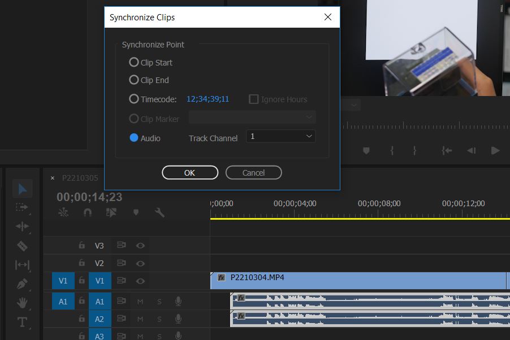Switch to the P2210305 sequence tab
The image size is (510, 340).
pyautogui.click(x=80, y=178)
